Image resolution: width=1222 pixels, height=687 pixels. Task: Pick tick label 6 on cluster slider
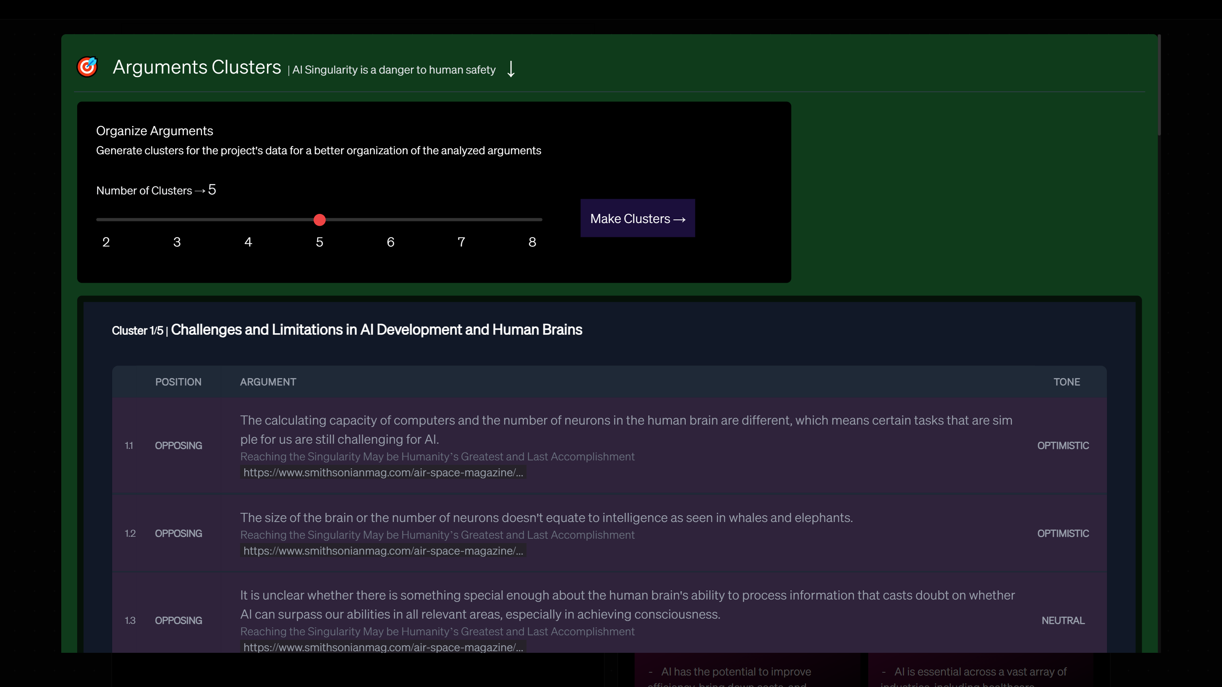pyautogui.click(x=390, y=242)
